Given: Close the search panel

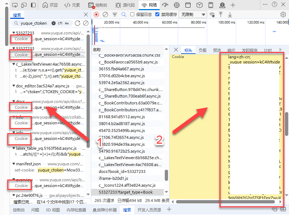Looking at the screenshot, I should point(86,15).
